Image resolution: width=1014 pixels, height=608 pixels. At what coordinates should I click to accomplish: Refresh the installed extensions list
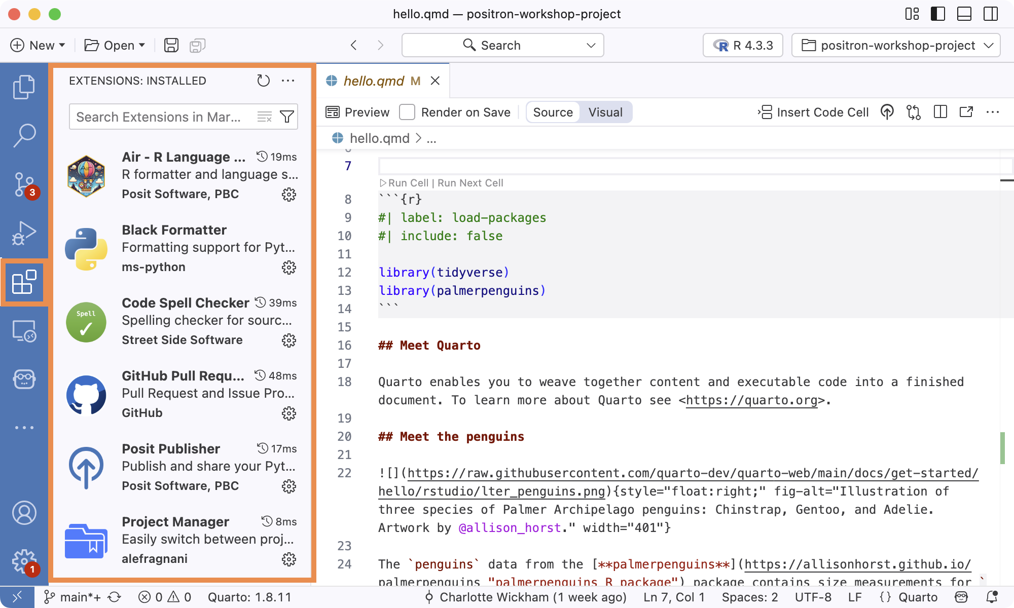tap(263, 81)
